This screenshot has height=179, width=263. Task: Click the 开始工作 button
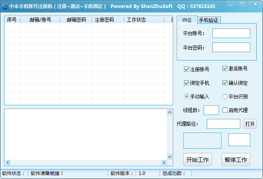coord(198,159)
